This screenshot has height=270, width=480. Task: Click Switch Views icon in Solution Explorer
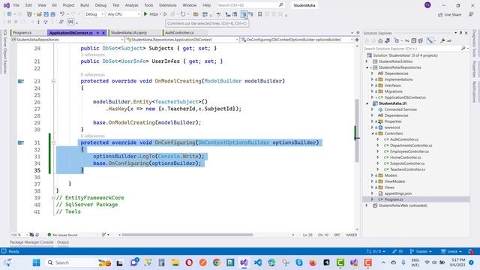[387, 40]
